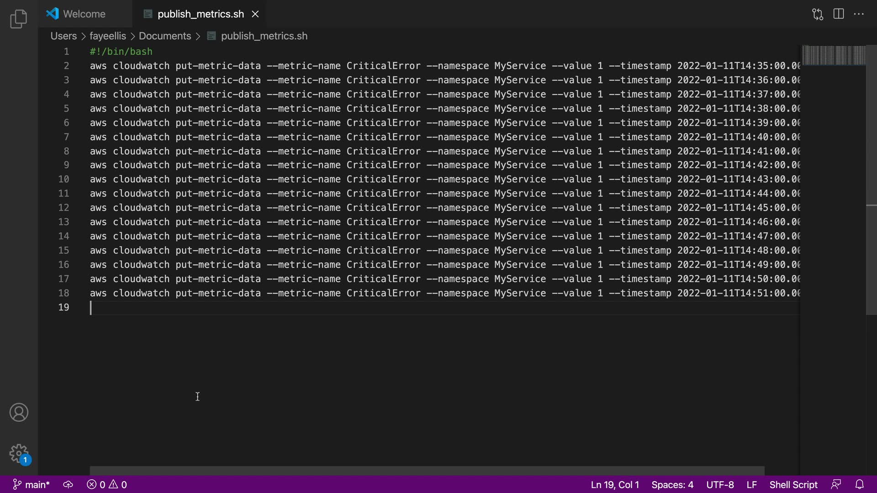Click the feedback icon in status bar
This screenshot has height=493, width=877.
836,485
